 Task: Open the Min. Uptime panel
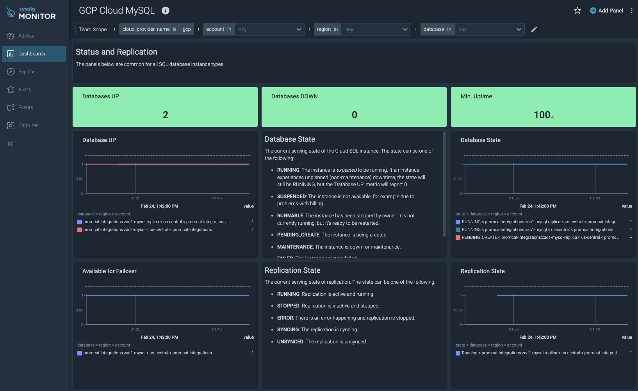(544, 107)
